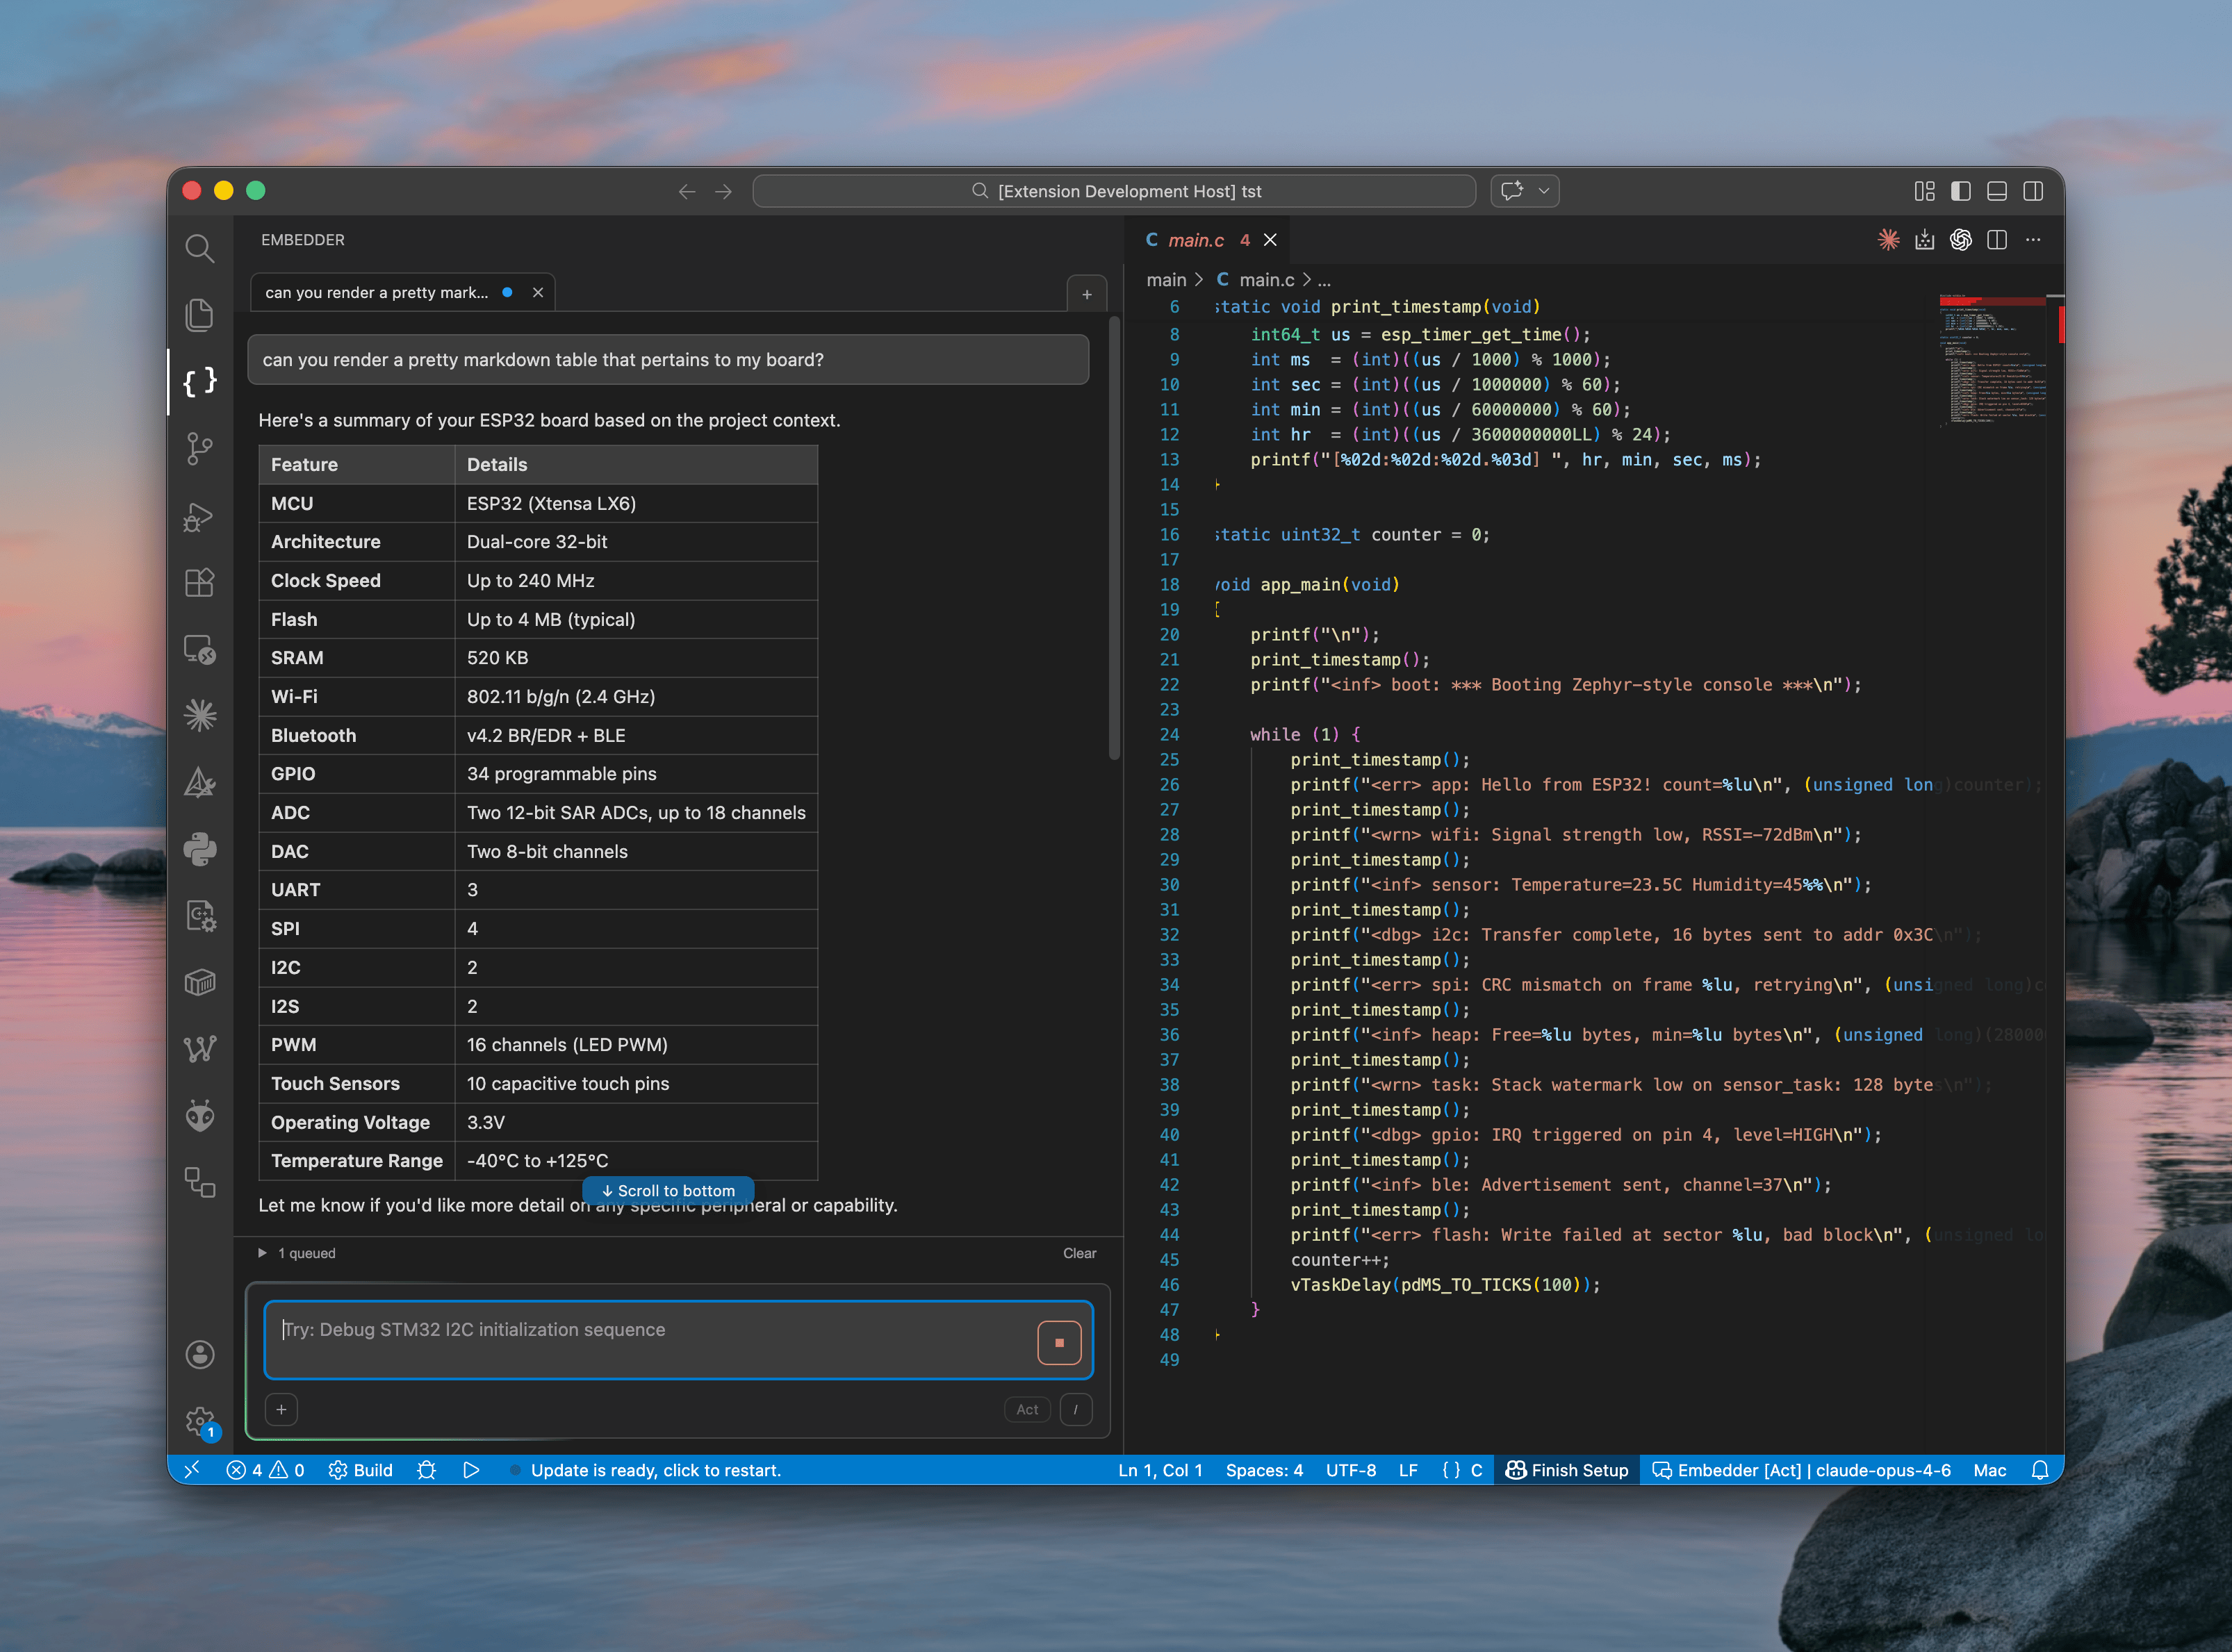This screenshot has width=2232, height=1652.
Task: Open the chat dropdown chevron in title bar
Action: coord(1544,191)
